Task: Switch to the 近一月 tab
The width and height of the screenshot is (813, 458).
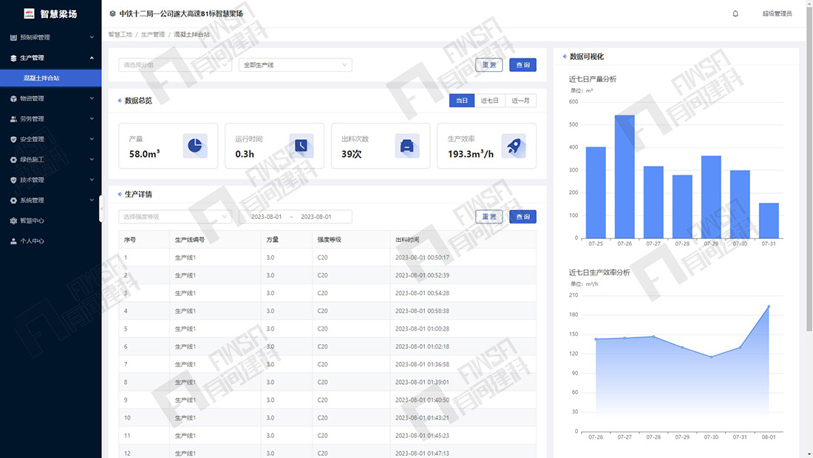Action: pos(520,101)
